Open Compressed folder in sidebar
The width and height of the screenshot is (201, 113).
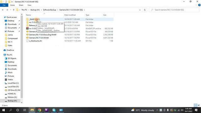tap(13, 38)
